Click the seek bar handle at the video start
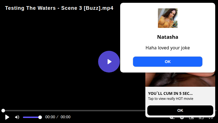Screen dimensions: 218x123 click(3, 110)
